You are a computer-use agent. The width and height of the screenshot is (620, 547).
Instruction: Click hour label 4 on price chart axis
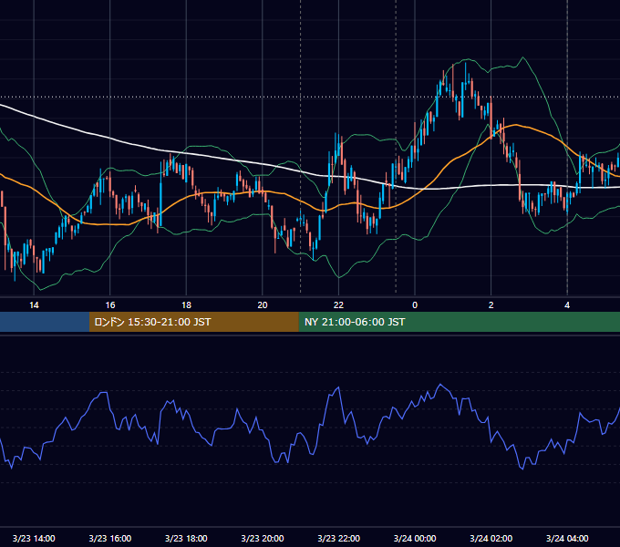pos(567,305)
